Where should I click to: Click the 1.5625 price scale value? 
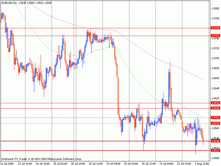tap(215, 98)
